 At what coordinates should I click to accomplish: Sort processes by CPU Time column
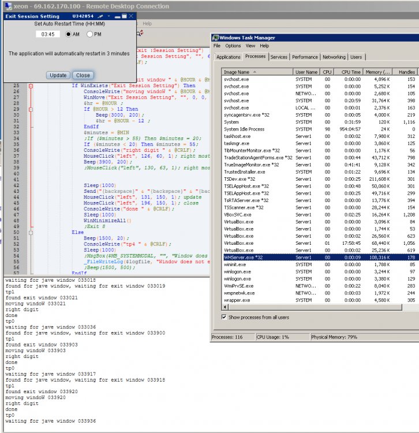point(349,72)
